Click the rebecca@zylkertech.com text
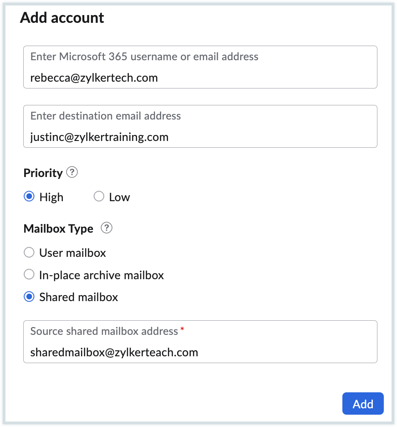Image resolution: width=397 pixels, height=427 pixels. [94, 78]
